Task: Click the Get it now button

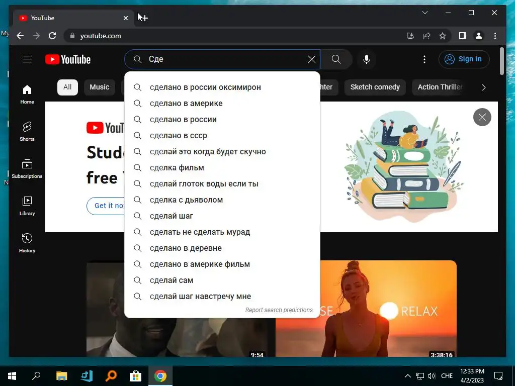Action: (x=107, y=206)
